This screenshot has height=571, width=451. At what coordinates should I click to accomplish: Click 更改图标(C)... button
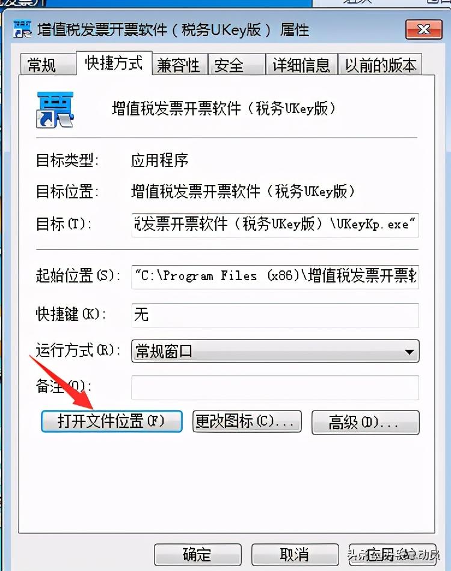pos(247,422)
